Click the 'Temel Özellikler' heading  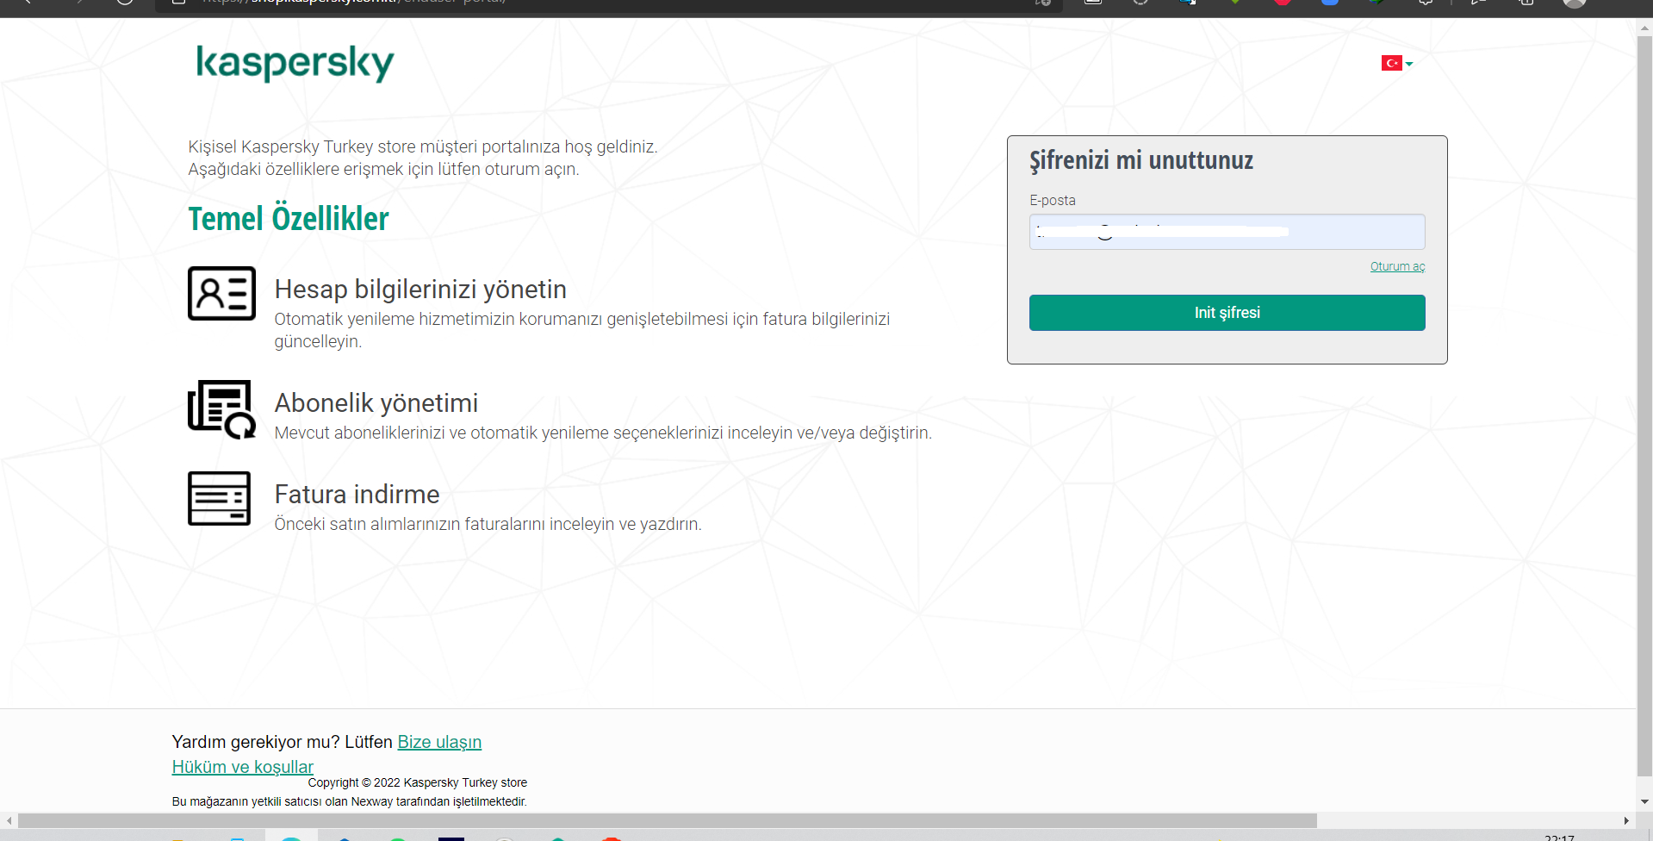point(289,219)
